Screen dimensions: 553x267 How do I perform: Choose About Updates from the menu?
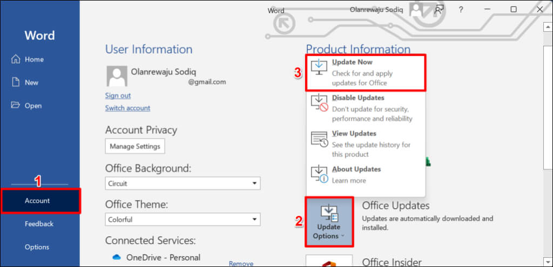tap(366, 175)
